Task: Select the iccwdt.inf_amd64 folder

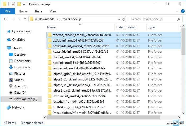Action: [114, 102]
